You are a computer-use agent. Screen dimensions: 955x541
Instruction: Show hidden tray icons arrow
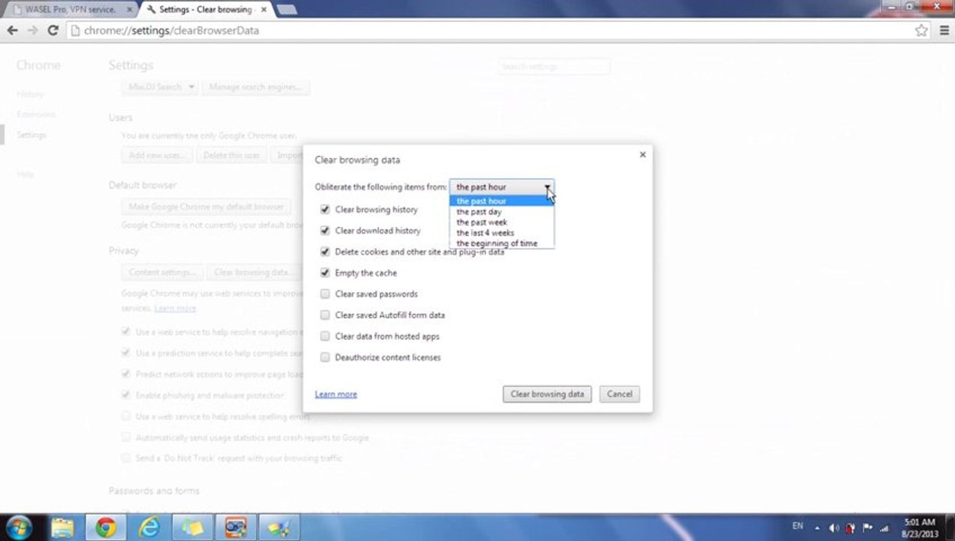816,527
